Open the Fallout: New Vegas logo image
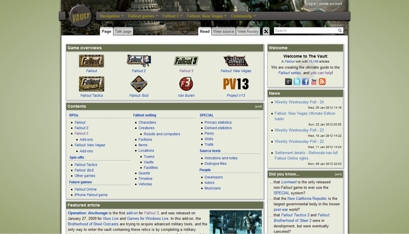 coord(236,61)
